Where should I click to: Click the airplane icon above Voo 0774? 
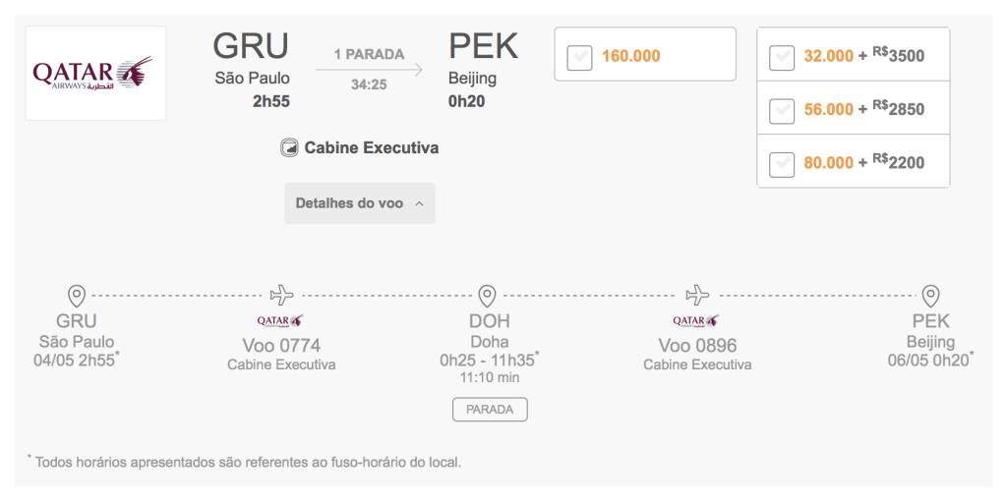pyautogui.click(x=281, y=295)
